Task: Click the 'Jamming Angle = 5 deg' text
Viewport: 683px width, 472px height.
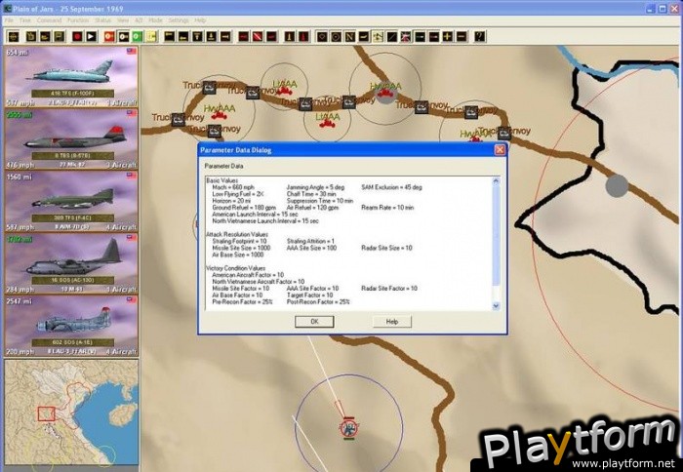Action: [x=315, y=187]
